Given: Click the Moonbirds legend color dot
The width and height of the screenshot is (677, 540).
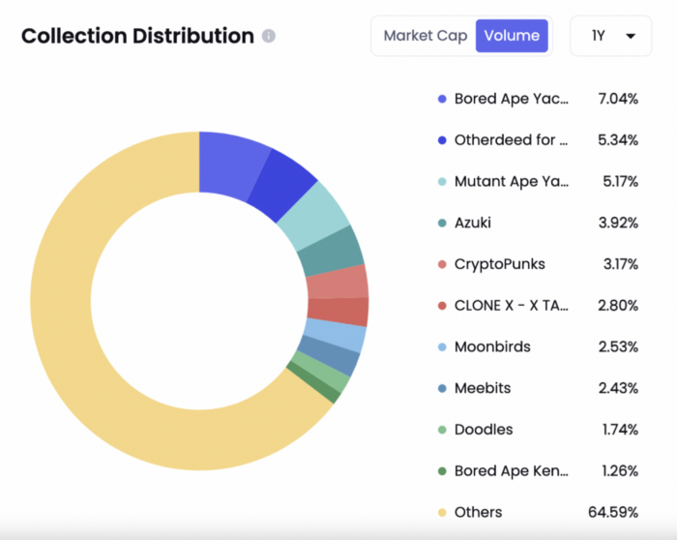Looking at the screenshot, I should tap(442, 346).
